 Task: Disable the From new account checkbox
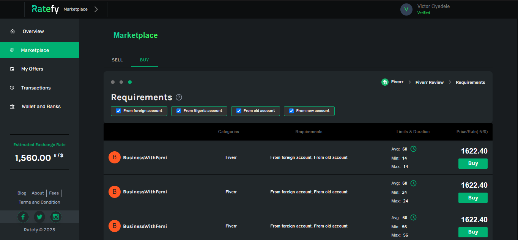coord(291,111)
